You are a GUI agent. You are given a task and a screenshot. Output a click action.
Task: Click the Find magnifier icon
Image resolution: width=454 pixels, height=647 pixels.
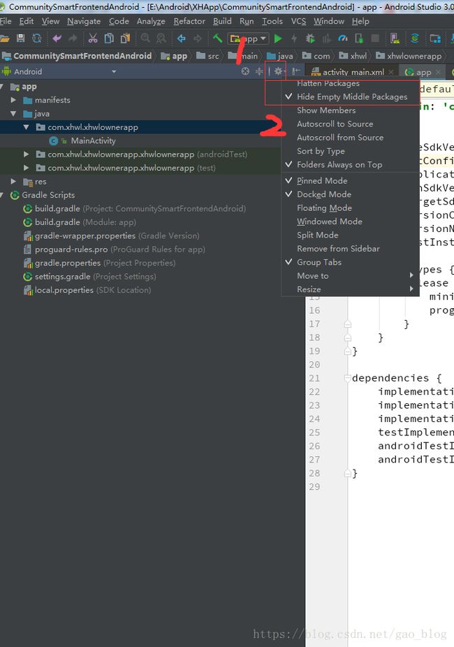pyautogui.click(x=145, y=38)
